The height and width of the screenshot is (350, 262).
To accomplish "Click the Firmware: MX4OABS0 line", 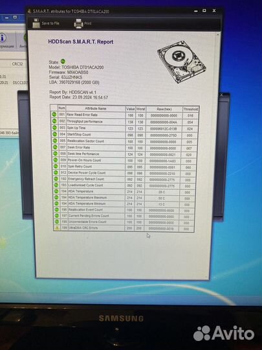I will [69, 73].
